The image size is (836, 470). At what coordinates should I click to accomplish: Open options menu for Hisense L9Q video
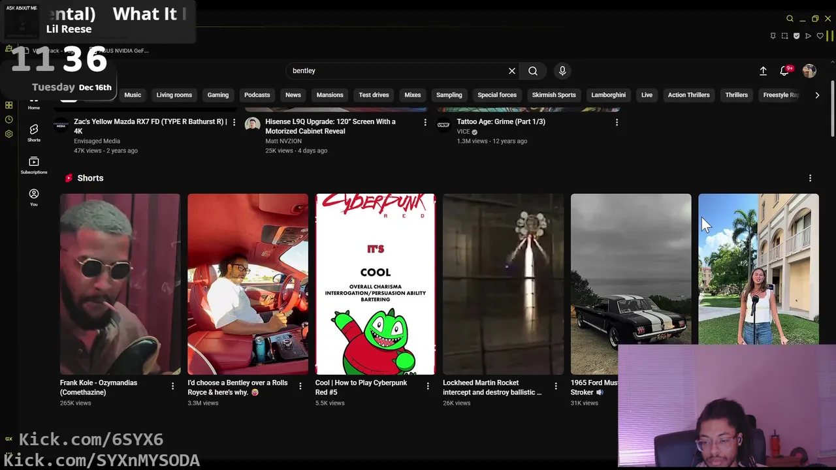click(425, 122)
